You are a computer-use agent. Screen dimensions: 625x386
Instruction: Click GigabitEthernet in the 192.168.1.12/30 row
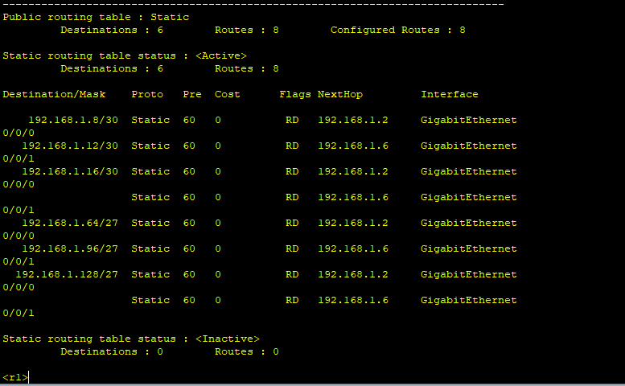click(x=469, y=146)
